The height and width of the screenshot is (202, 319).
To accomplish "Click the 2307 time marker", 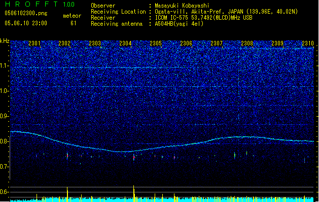I will [217, 43].
